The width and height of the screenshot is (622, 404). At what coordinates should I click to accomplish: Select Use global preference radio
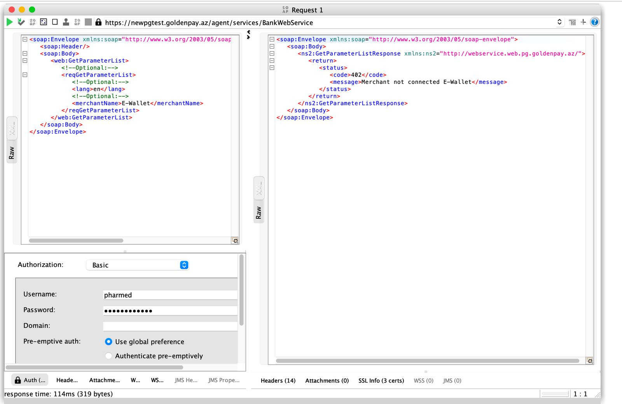click(108, 341)
